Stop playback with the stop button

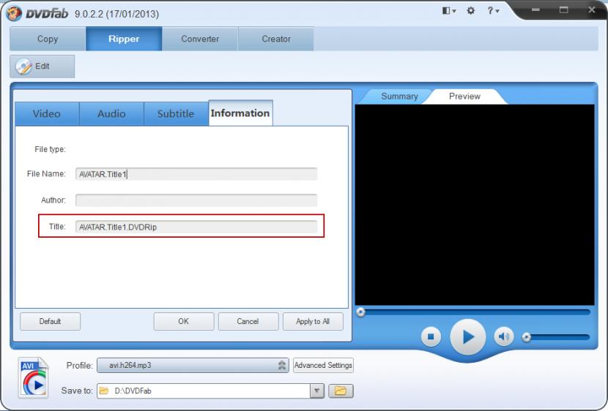pos(431,336)
